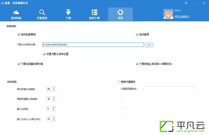Image resolution: width=209 pixels, height=135 pixels.
Task: Decrease 最大任务数 with down arrow
Action: tap(54, 110)
